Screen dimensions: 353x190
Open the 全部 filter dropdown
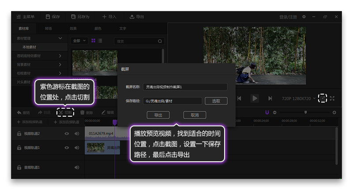79,41
